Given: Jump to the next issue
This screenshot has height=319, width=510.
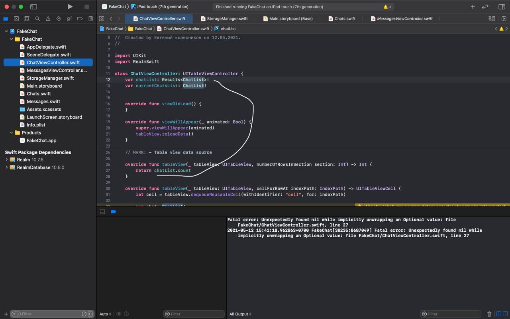Looking at the screenshot, I should pos(507,29).
